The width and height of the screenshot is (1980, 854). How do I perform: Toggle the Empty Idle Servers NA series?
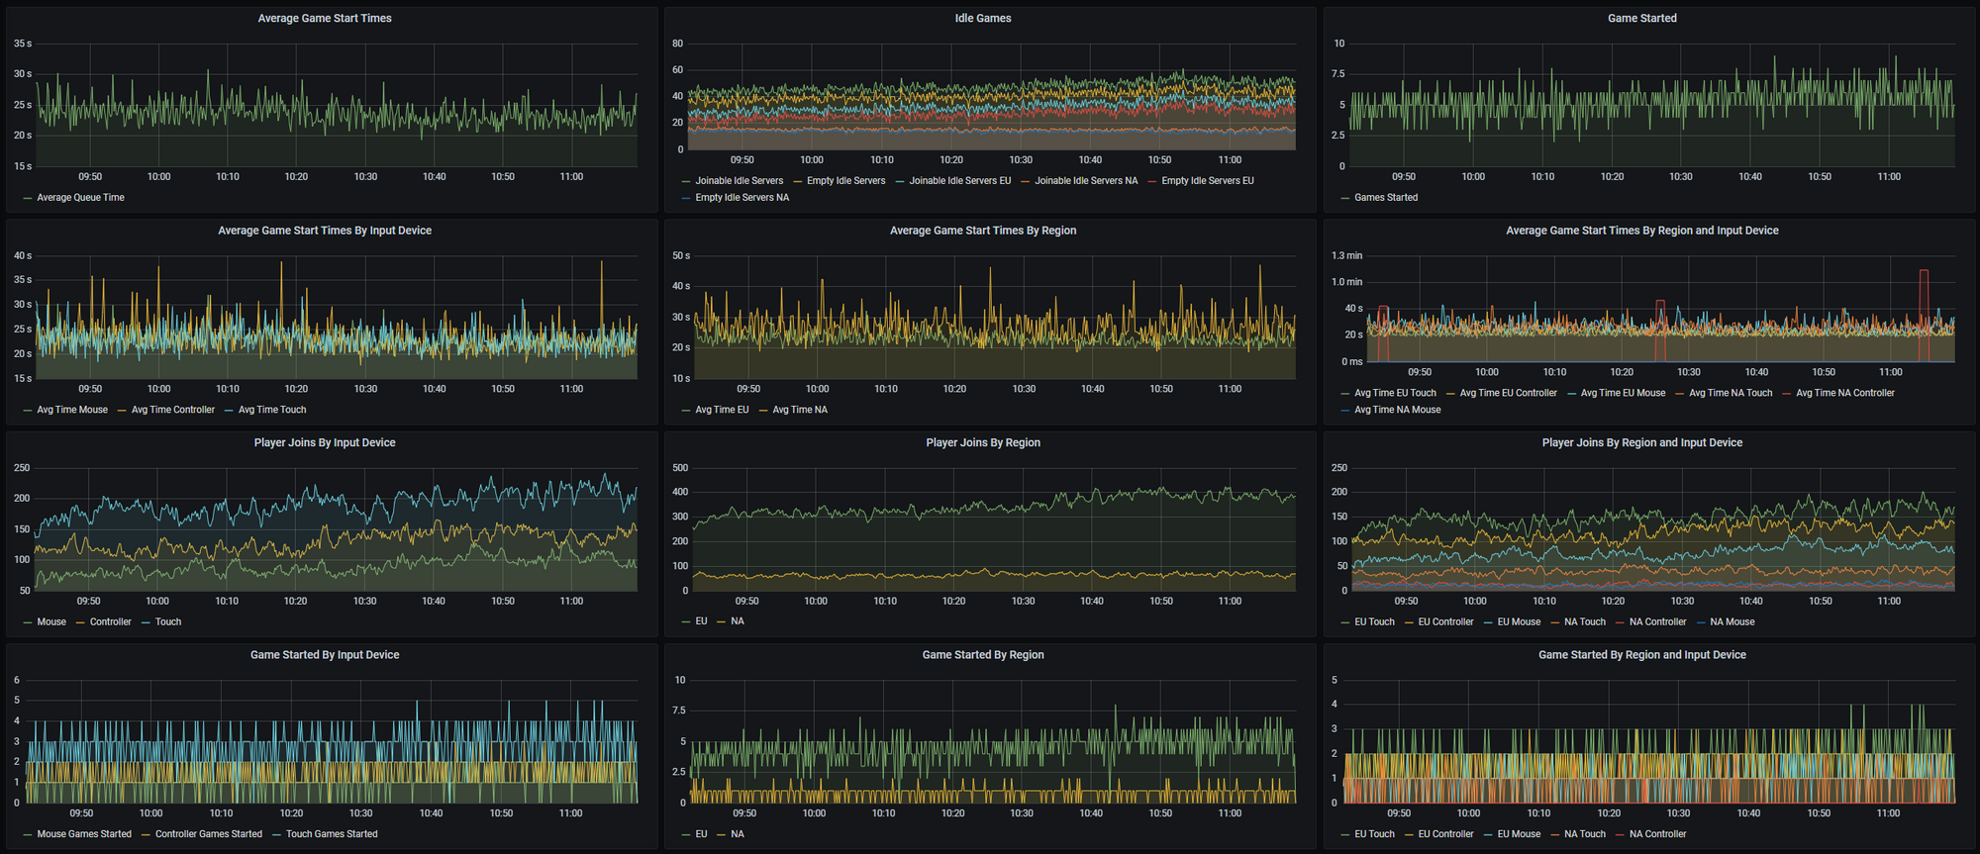(742, 198)
